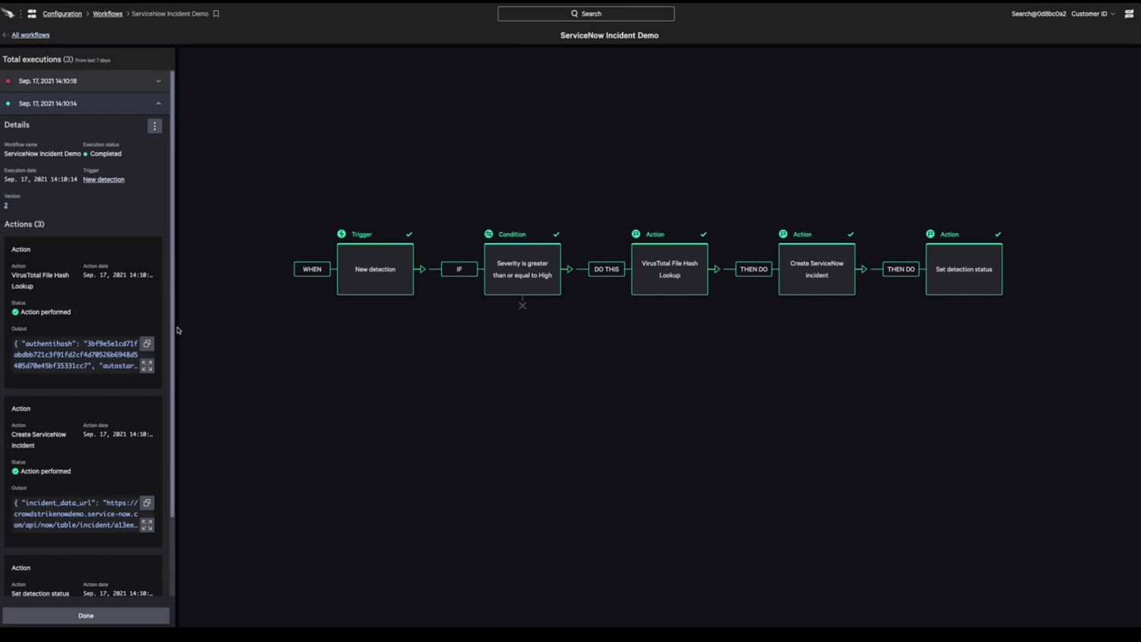Click the check mark above the VirusTotal node
Viewport: 1141px width, 642px height.
704,234
